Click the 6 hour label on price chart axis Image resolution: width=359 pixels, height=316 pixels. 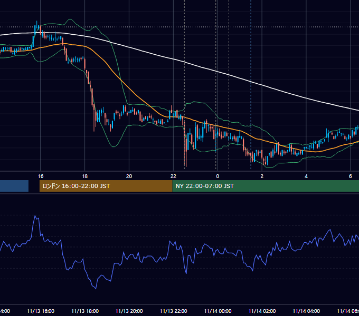click(351, 176)
